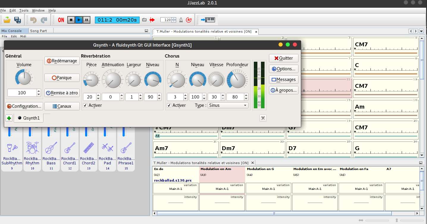
Task: Disable the Réverbération Activer checkbox
Action: coord(85,105)
